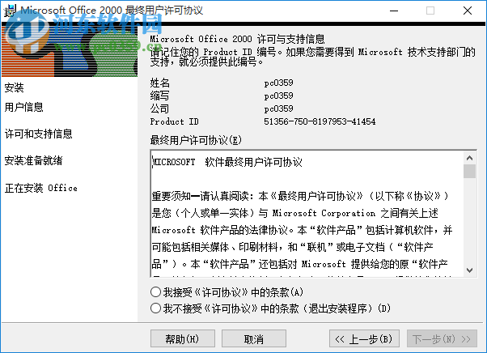The width and height of the screenshot is (487, 353).
Task: Click inside the license agreement text box
Action: click(x=307, y=214)
